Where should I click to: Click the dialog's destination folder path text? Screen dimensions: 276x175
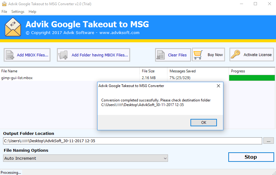click(x=142, y=105)
